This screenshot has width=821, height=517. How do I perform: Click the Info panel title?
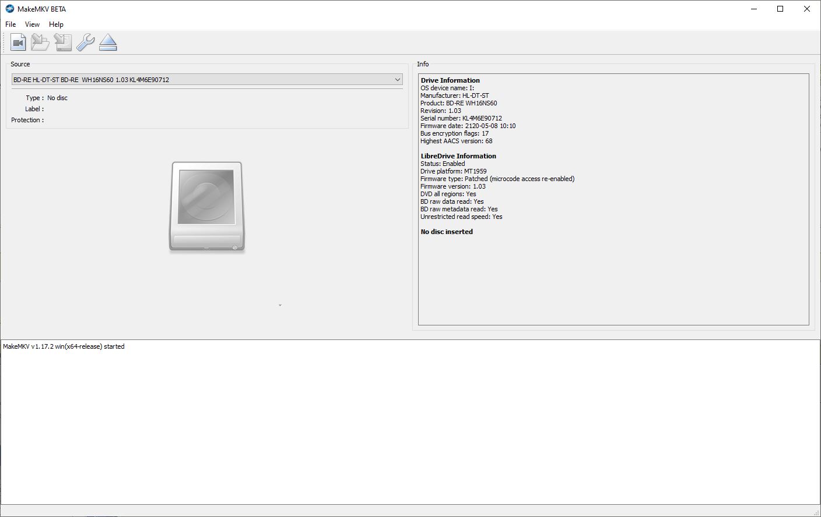(x=423, y=64)
